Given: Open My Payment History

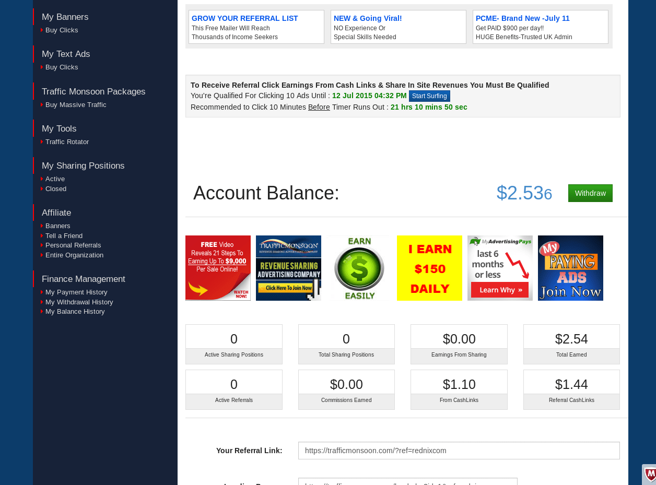Looking at the screenshot, I should [x=76, y=292].
